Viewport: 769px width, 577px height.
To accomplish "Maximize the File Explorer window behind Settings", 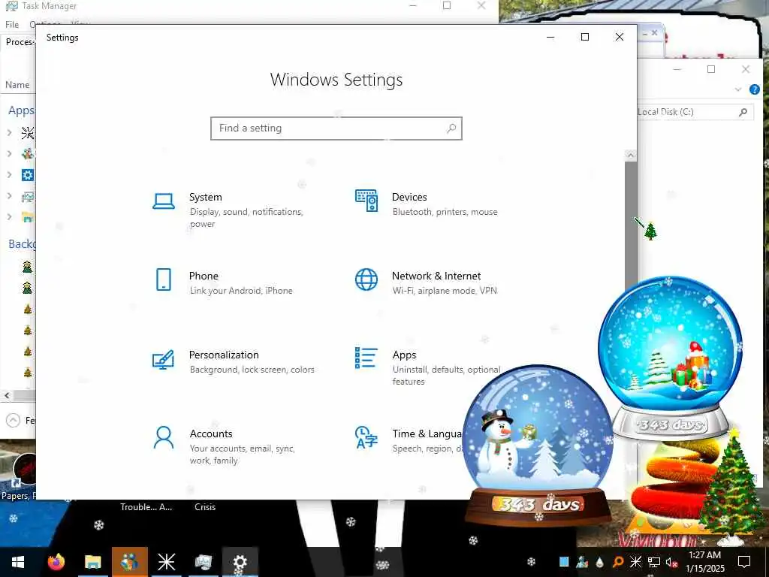I will (x=711, y=69).
